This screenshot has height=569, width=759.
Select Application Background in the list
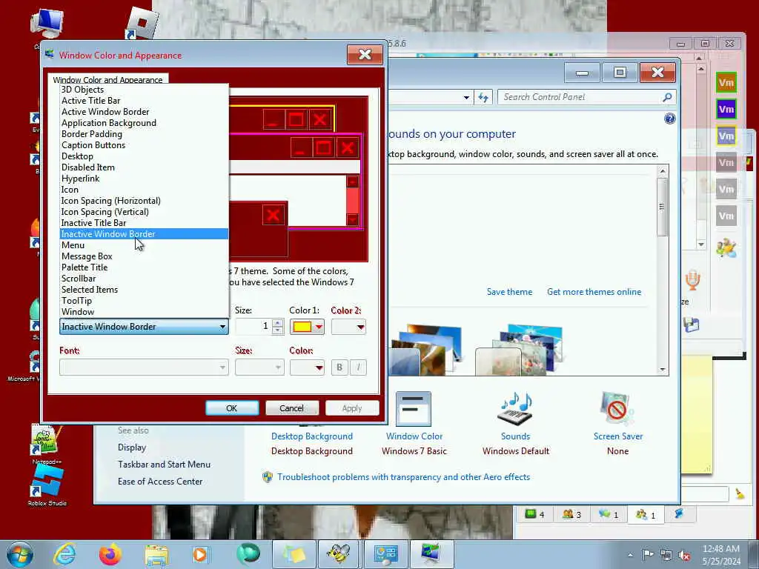[144, 123]
